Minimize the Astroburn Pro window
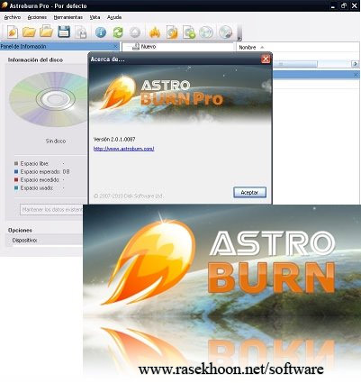The width and height of the screenshot is (361, 383). point(333,5)
